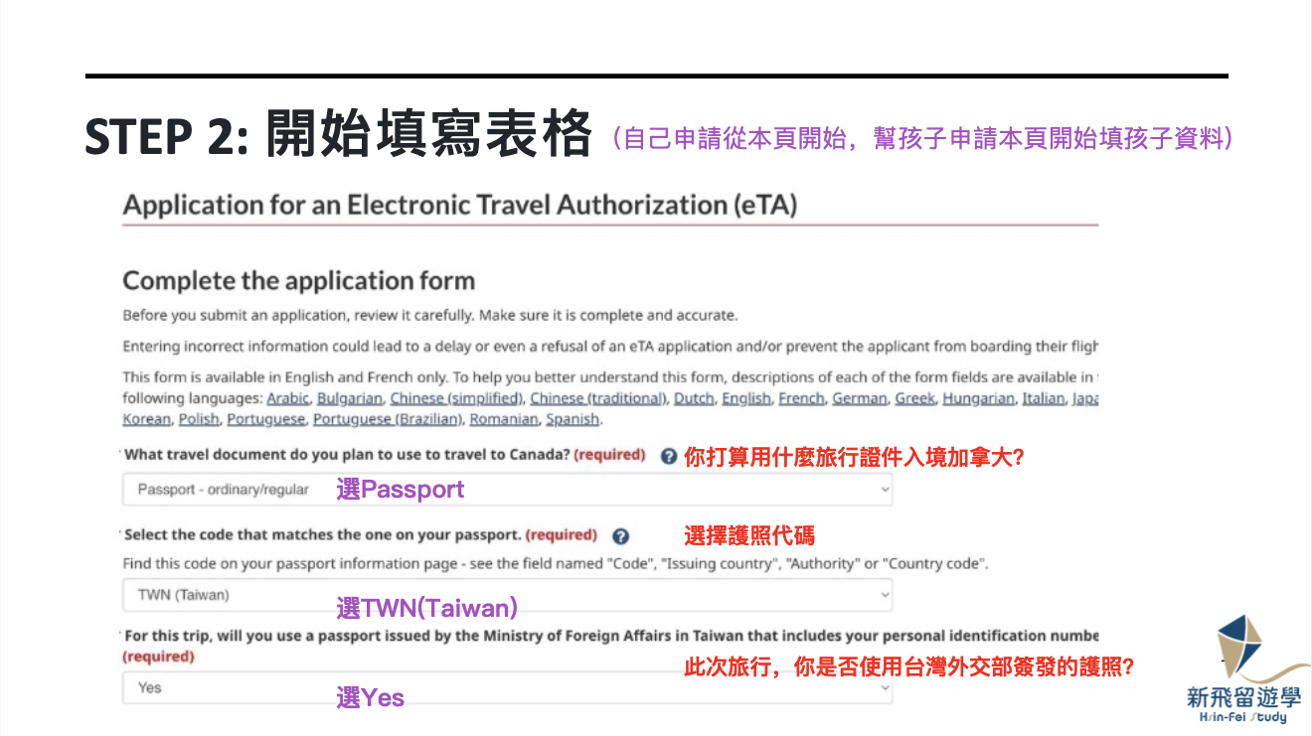
Task: Open the Chinese (simplified) language link
Action: coord(456,398)
